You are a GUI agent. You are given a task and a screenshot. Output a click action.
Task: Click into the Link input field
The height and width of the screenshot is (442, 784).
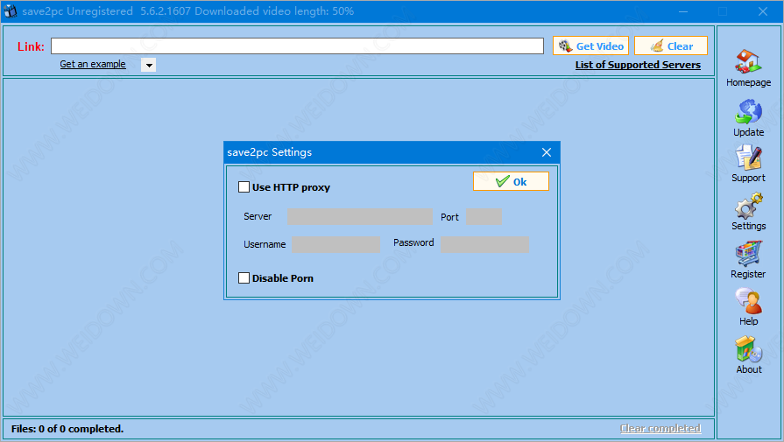[297, 46]
